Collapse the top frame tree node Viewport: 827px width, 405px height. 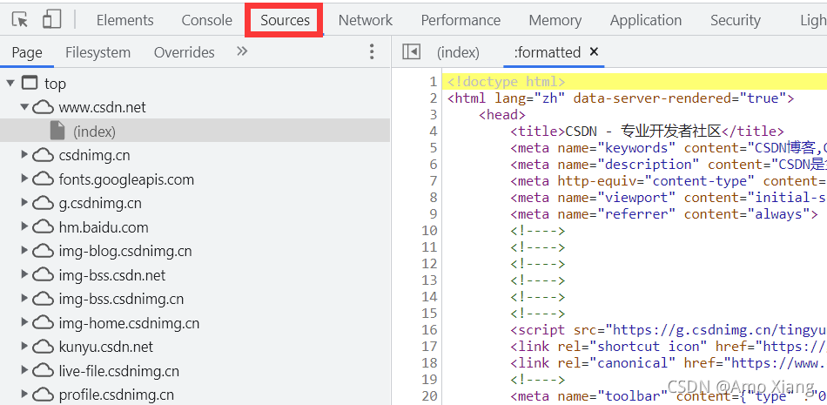tap(10, 84)
